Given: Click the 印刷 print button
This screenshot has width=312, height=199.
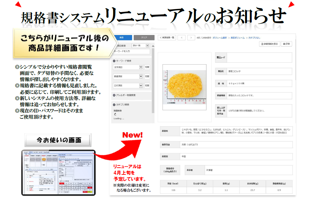Looking at the screenshot, I should pos(287,44).
